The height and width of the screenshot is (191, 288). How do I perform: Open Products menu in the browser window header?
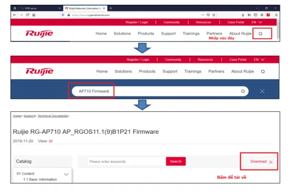tap(146, 33)
